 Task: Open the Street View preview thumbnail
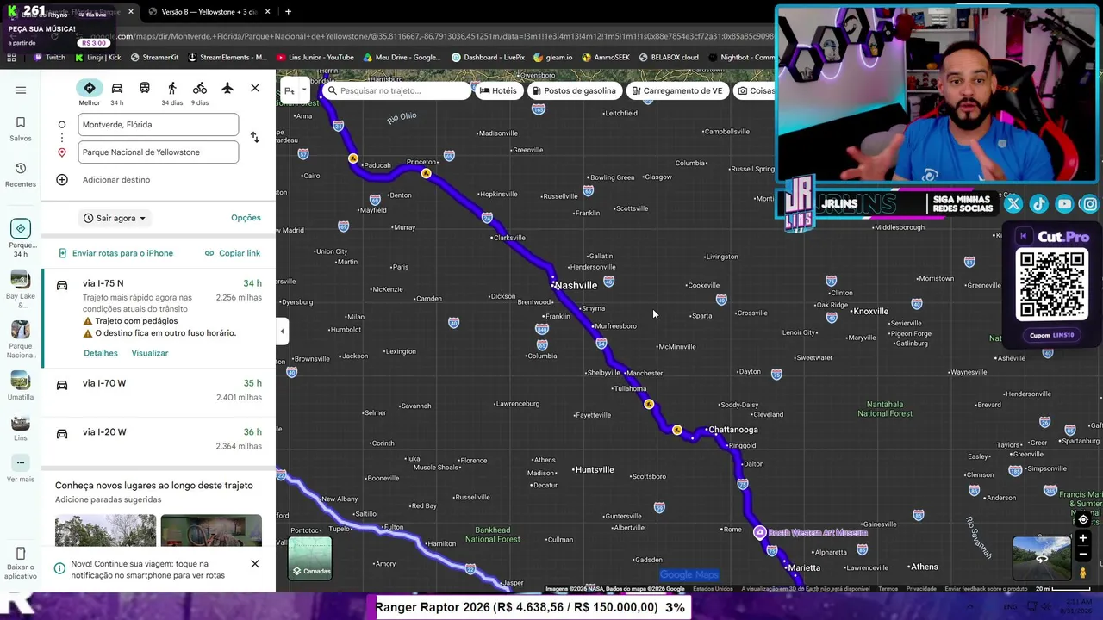point(1041,557)
